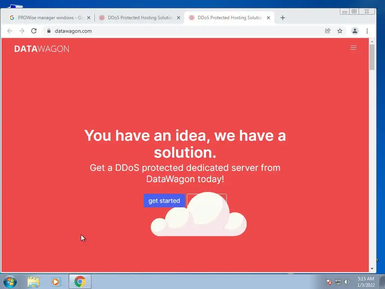Screen dimensions: 385x289
Task: Restore down the Chrome window
Action: (x=354, y=11)
